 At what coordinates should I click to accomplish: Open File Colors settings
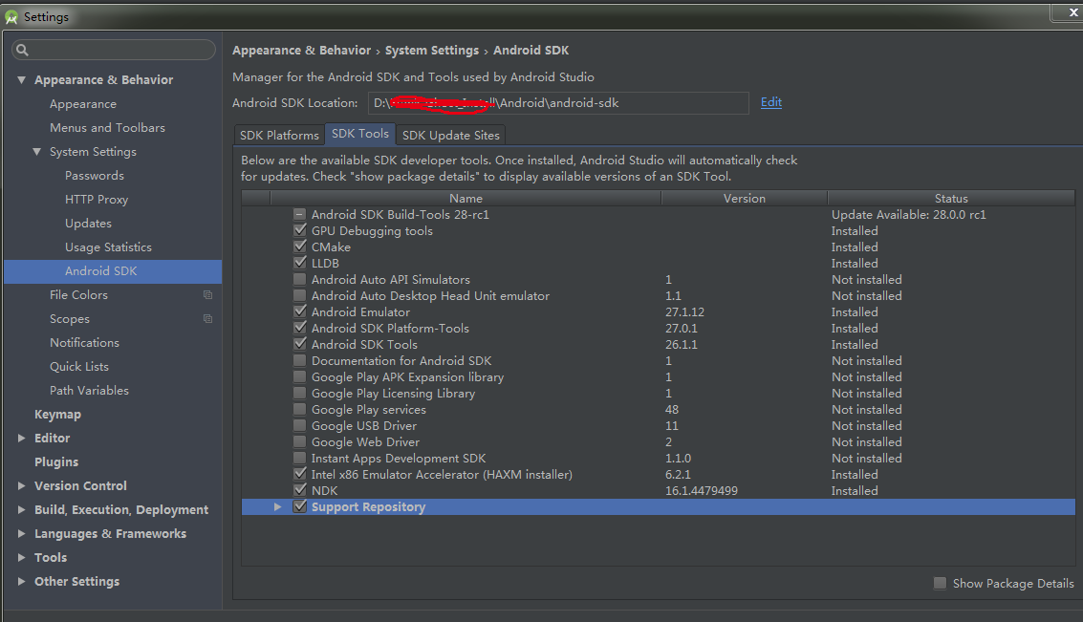coord(78,295)
